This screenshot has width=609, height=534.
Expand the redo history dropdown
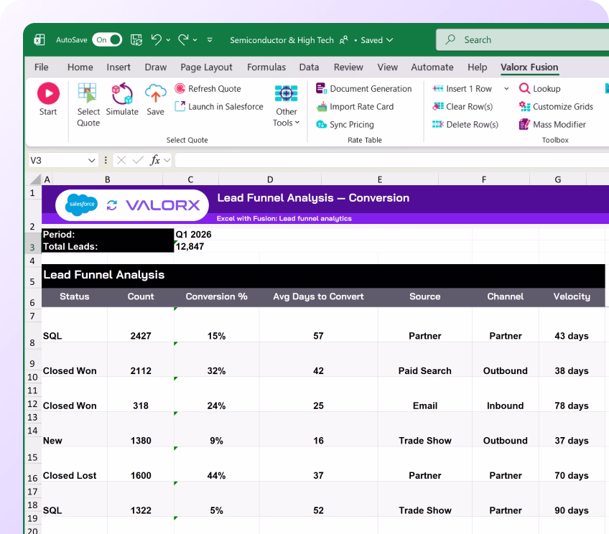(x=195, y=40)
